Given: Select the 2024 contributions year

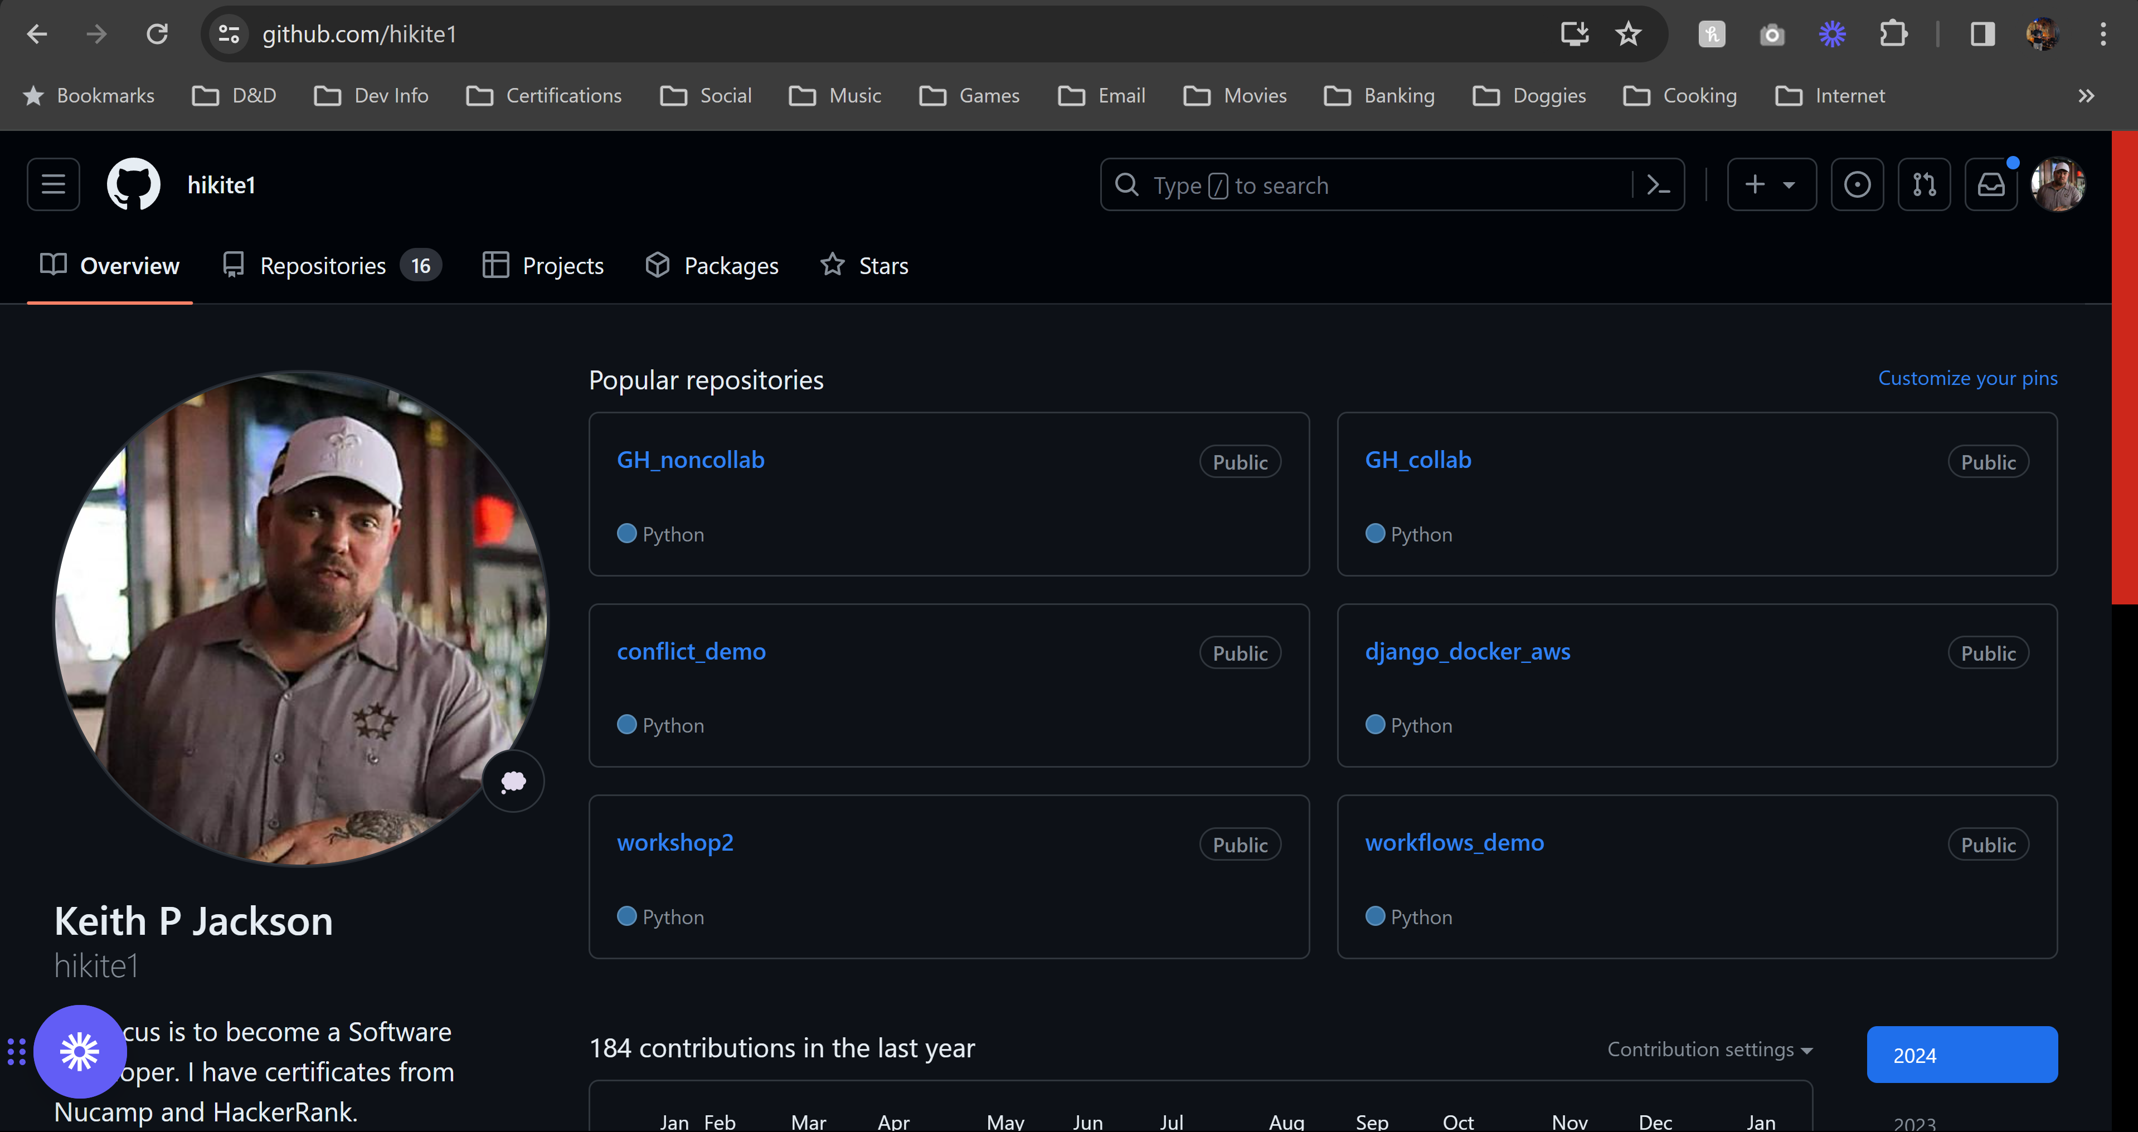Looking at the screenshot, I should [x=1962, y=1055].
